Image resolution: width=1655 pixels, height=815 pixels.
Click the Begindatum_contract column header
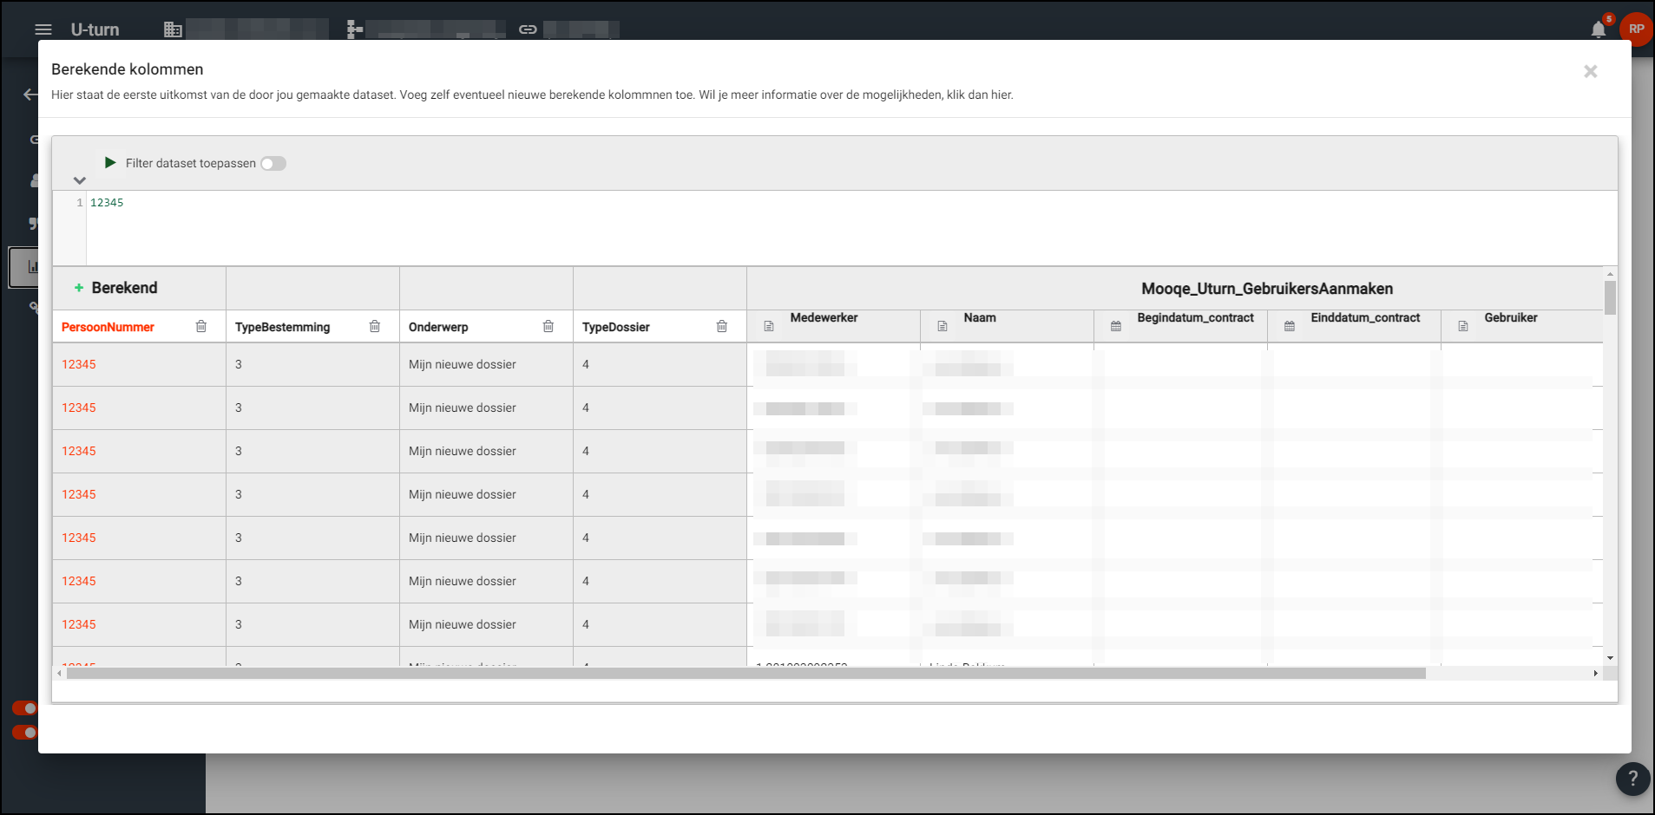1195,318
